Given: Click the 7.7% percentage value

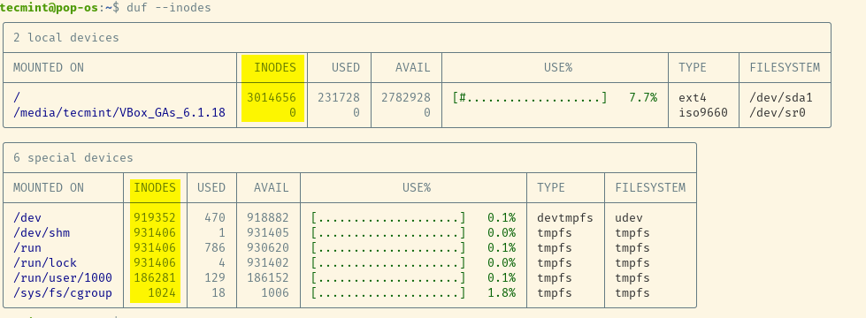Looking at the screenshot, I should (x=643, y=97).
